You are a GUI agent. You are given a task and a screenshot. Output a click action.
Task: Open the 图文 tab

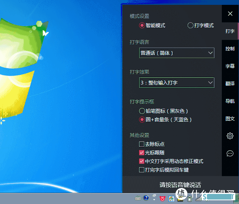(230, 119)
